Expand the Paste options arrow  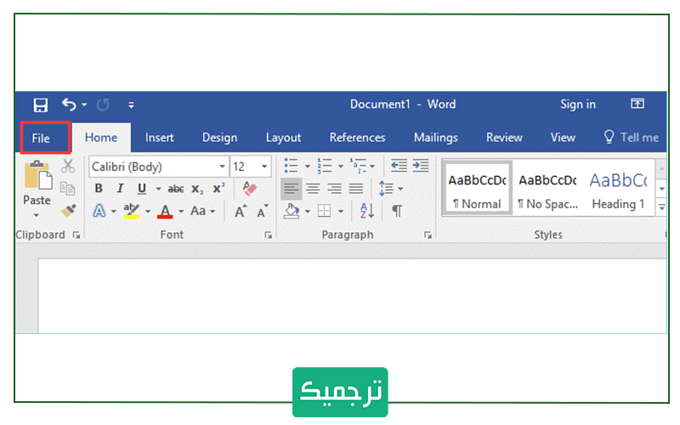pyautogui.click(x=37, y=215)
